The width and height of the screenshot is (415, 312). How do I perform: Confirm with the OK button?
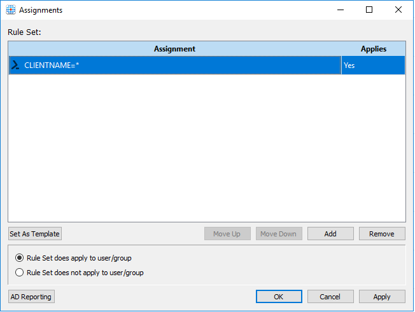point(279,297)
